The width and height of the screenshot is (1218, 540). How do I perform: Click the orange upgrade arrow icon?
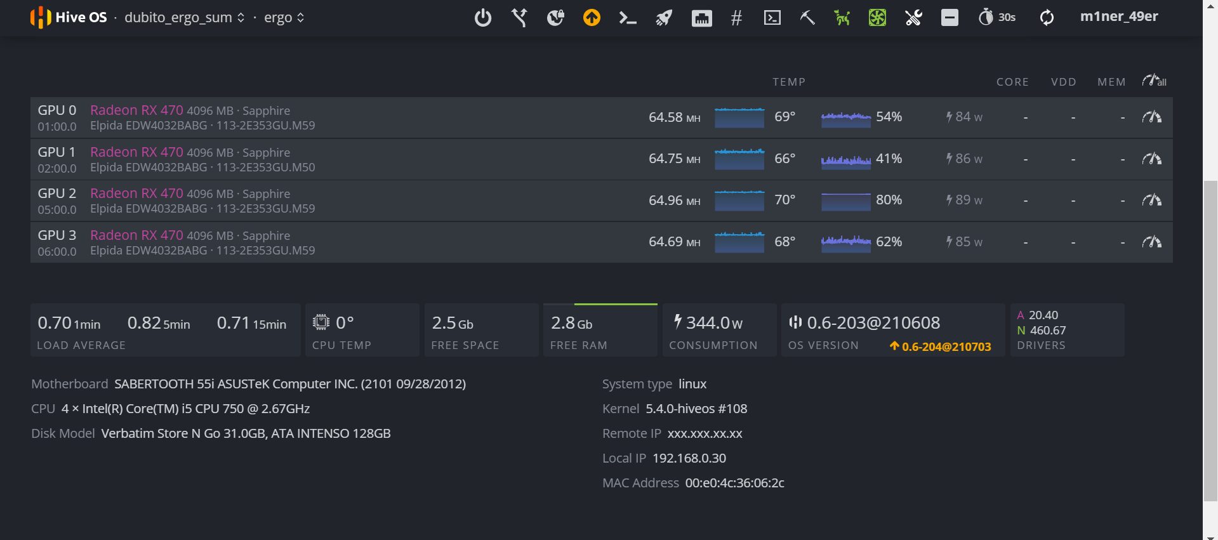(x=592, y=18)
